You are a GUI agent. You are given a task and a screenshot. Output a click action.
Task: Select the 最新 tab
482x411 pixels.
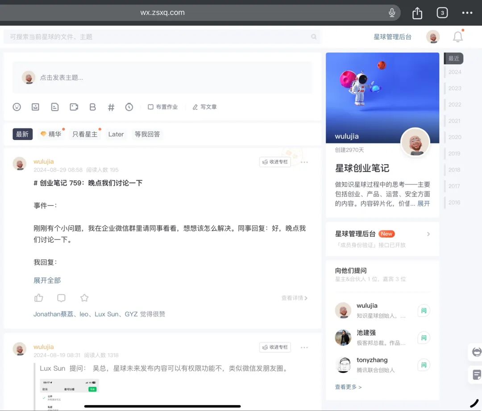point(22,134)
